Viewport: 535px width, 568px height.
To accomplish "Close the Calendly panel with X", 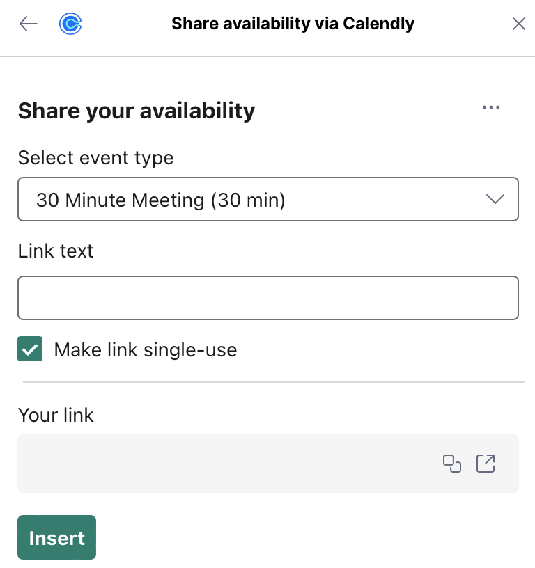I will click(x=519, y=24).
